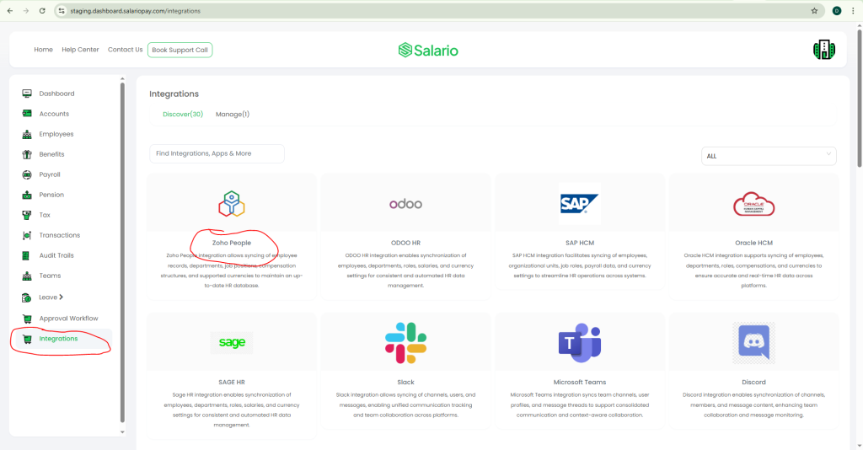This screenshot has height=450, width=863.
Task: Bookmark this page with the star icon
Action: coord(814,11)
